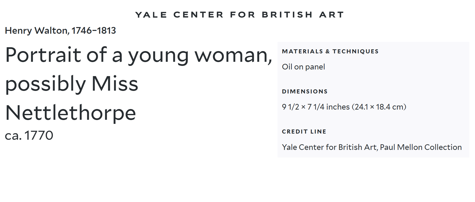This screenshot has height=202, width=475.
Task: Click the Credit Line heading
Action: pyautogui.click(x=304, y=132)
